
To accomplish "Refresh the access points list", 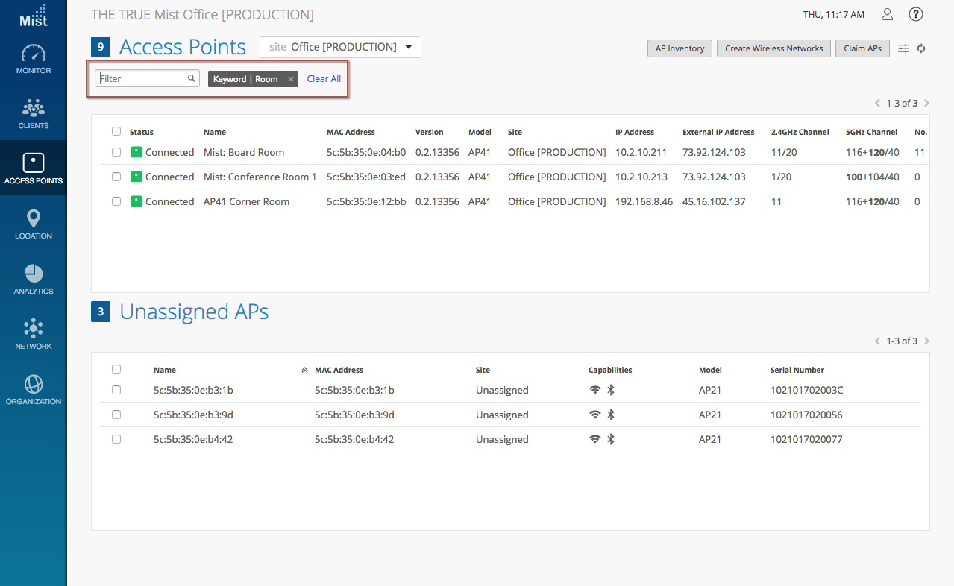I will point(921,48).
